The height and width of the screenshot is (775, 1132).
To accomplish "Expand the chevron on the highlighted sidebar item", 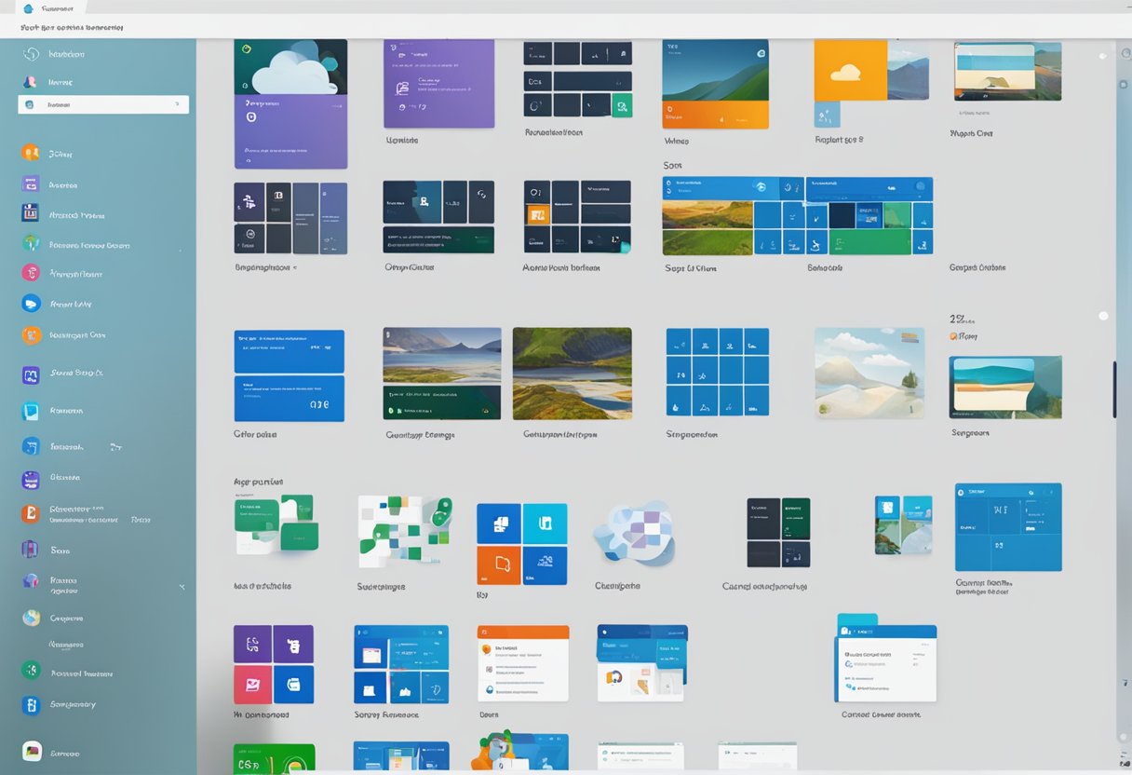I will 177,105.
